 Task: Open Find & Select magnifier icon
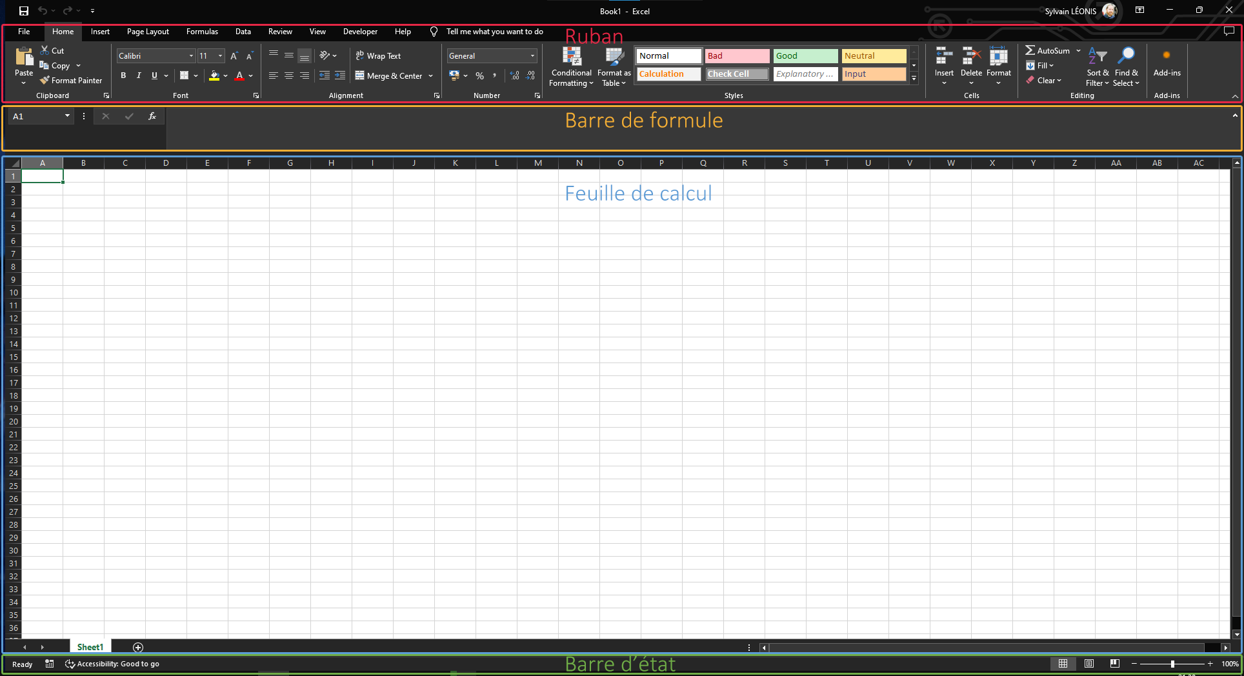1126,55
